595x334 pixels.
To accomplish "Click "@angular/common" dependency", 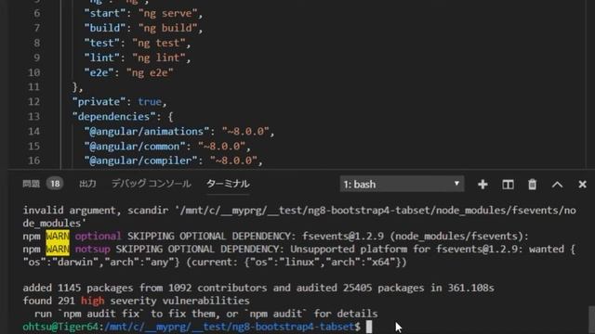I will [x=135, y=147].
